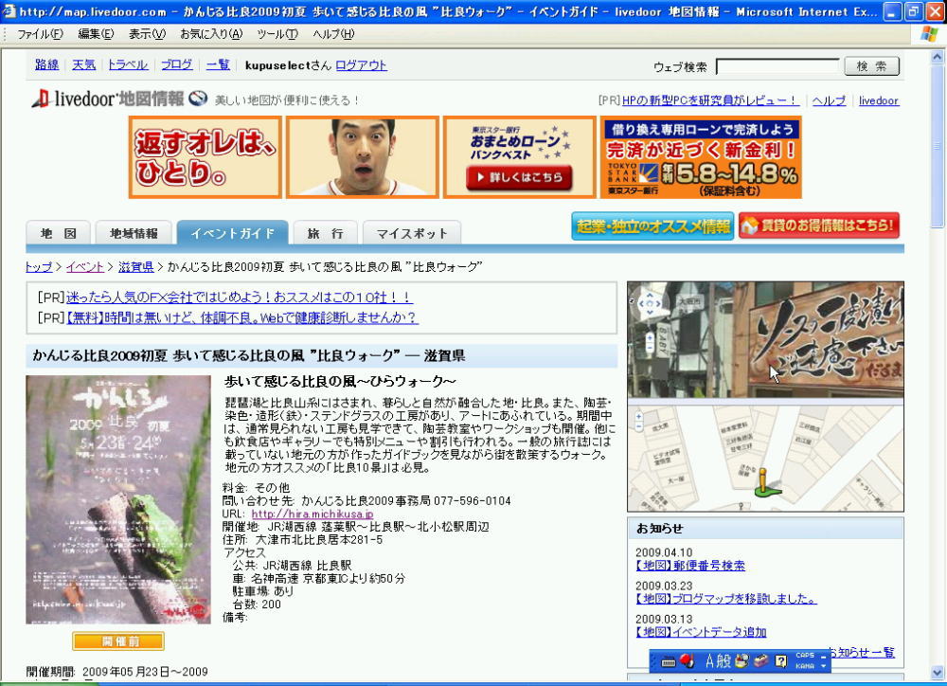Click Street View pan-down arrow

tap(650, 313)
